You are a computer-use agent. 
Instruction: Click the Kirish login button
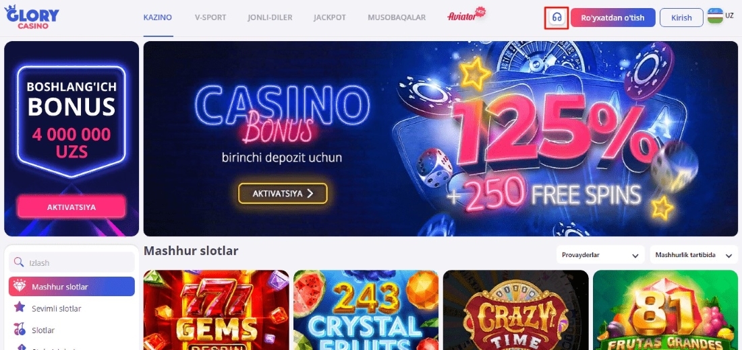(x=681, y=17)
